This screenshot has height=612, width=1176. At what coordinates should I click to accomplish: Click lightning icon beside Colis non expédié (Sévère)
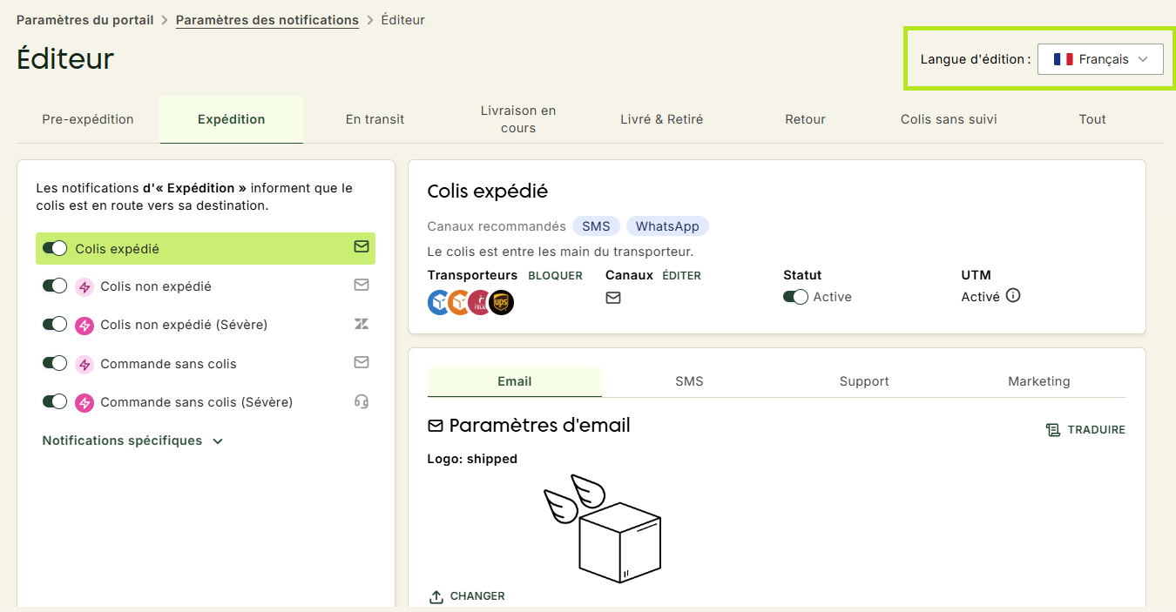click(x=84, y=325)
